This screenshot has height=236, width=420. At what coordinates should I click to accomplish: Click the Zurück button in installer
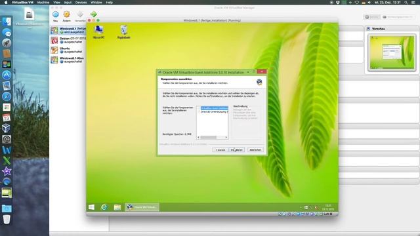(220, 150)
